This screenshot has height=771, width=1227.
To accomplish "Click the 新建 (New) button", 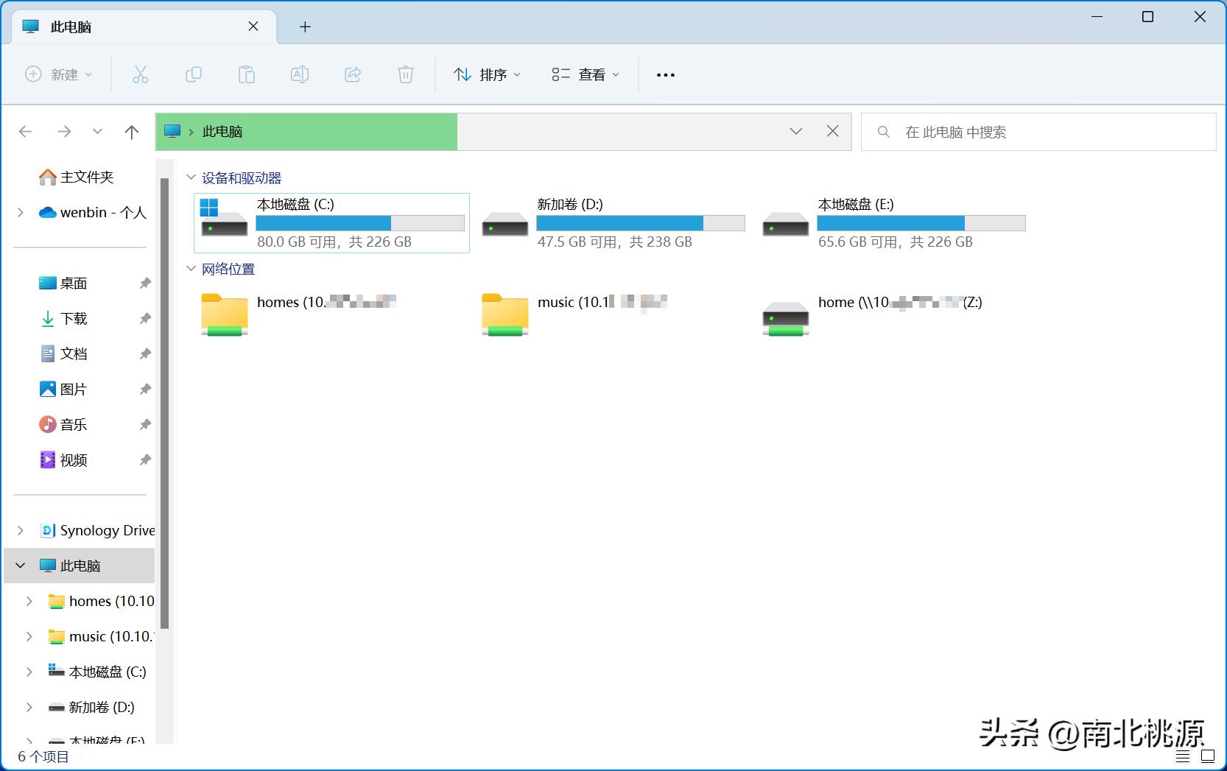I will (58, 74).
